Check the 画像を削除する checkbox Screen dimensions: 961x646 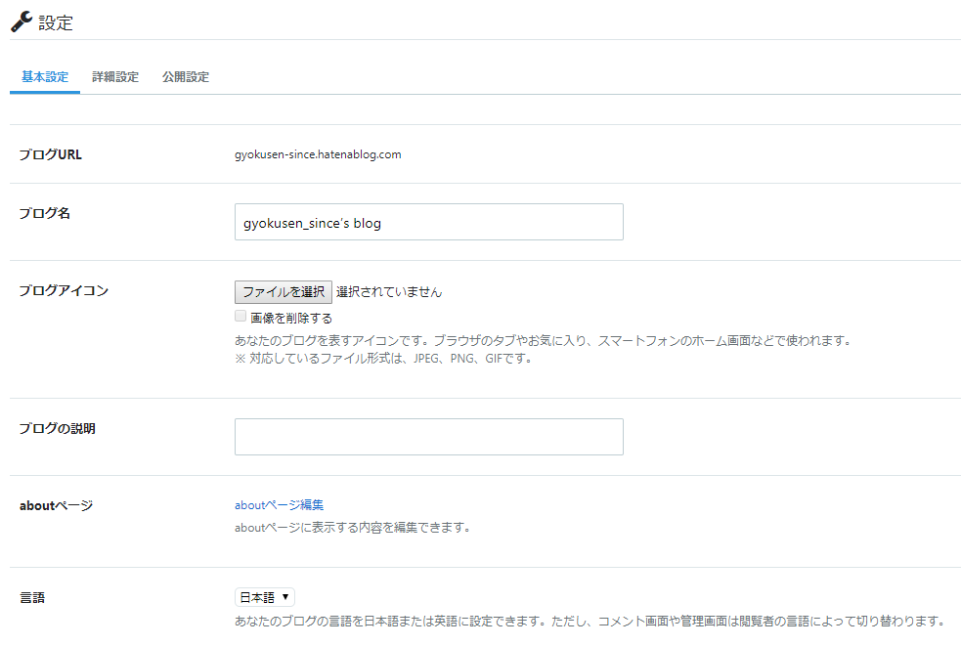[x=240, y=316]
